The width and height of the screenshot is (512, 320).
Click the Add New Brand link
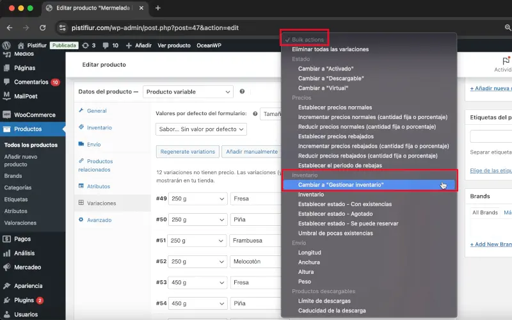491,244
